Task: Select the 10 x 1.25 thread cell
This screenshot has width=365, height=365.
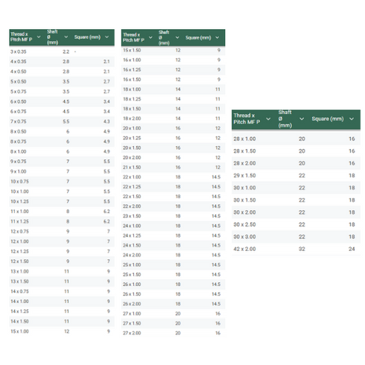Action: click(19, 201)
